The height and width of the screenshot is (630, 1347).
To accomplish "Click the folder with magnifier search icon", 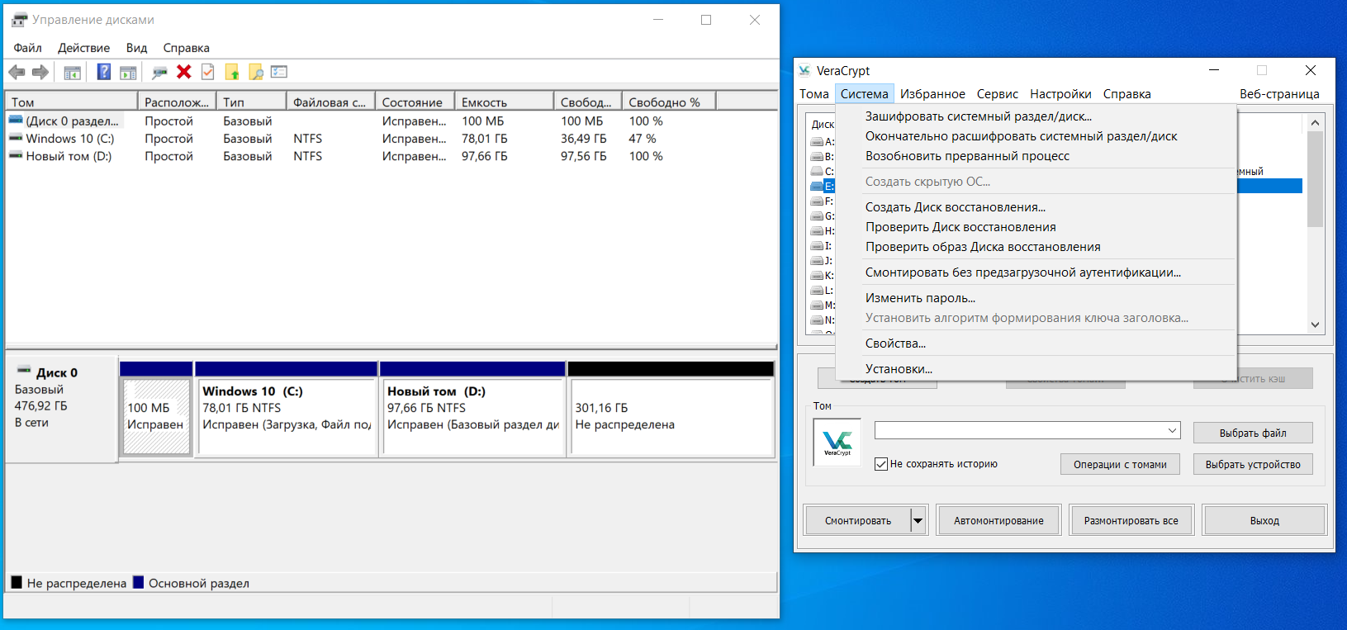I will 256,73.
